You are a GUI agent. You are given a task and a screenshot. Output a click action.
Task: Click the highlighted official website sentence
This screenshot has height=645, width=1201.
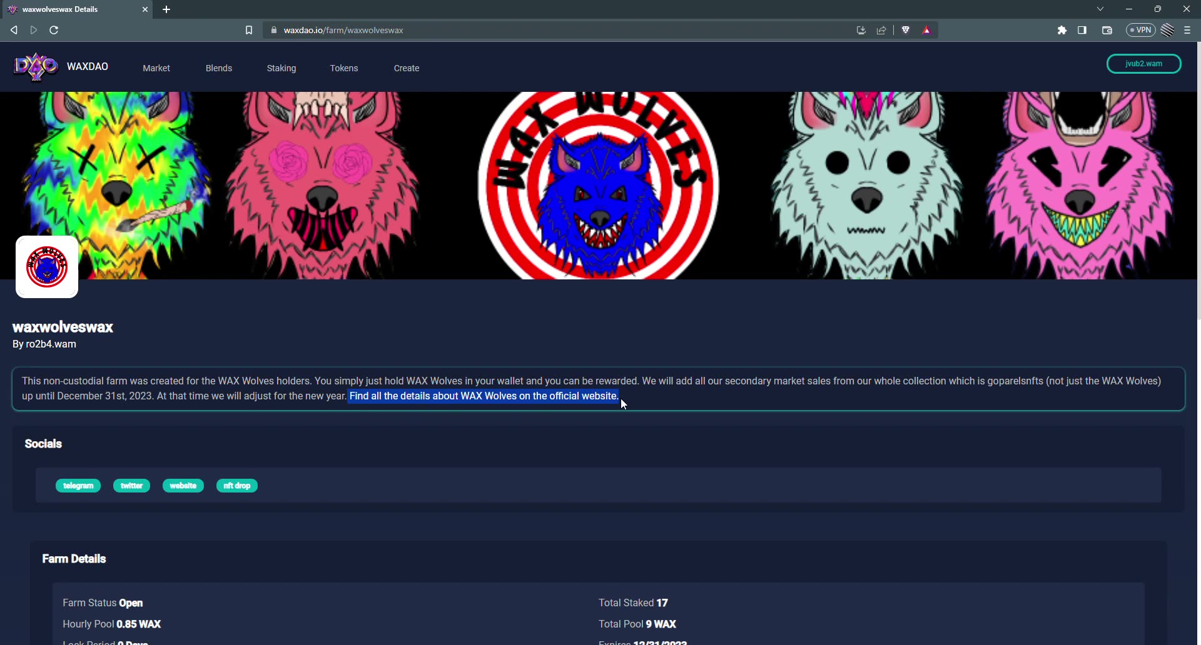click(484, 396)
